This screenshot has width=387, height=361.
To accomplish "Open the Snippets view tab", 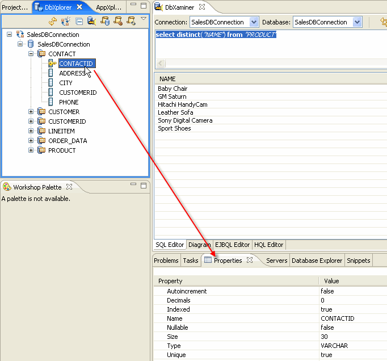I will click(x=359, y=261).
